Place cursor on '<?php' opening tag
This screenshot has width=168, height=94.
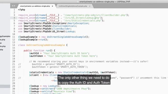(x=22, y=10)
